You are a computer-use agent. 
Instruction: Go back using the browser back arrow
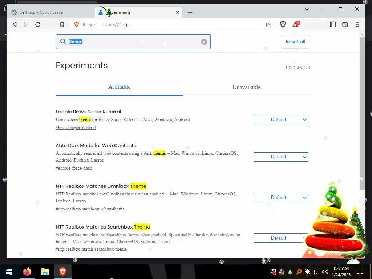[15, 24]
